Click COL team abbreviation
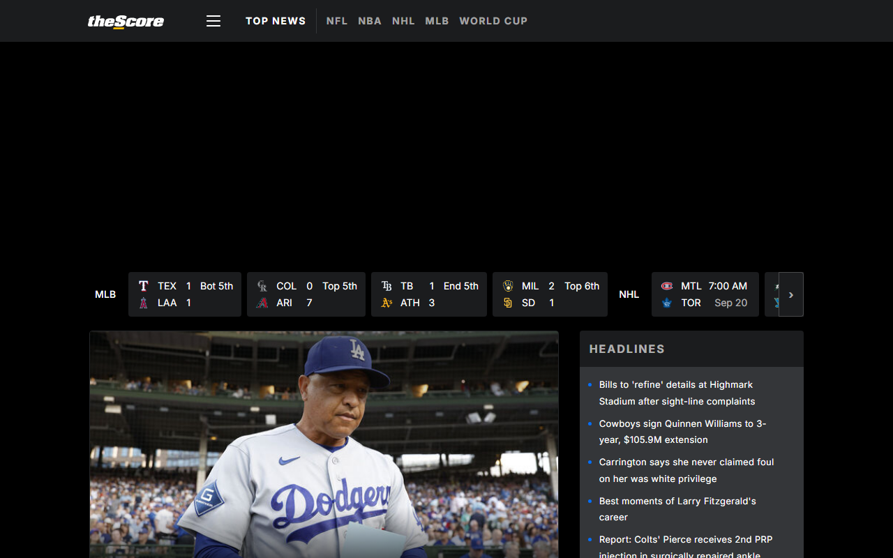 tap(286, 286)
